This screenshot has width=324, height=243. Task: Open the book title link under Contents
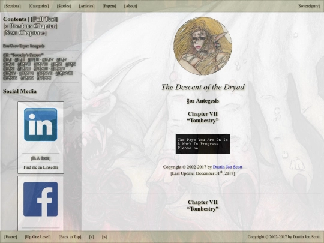point(24,46)
